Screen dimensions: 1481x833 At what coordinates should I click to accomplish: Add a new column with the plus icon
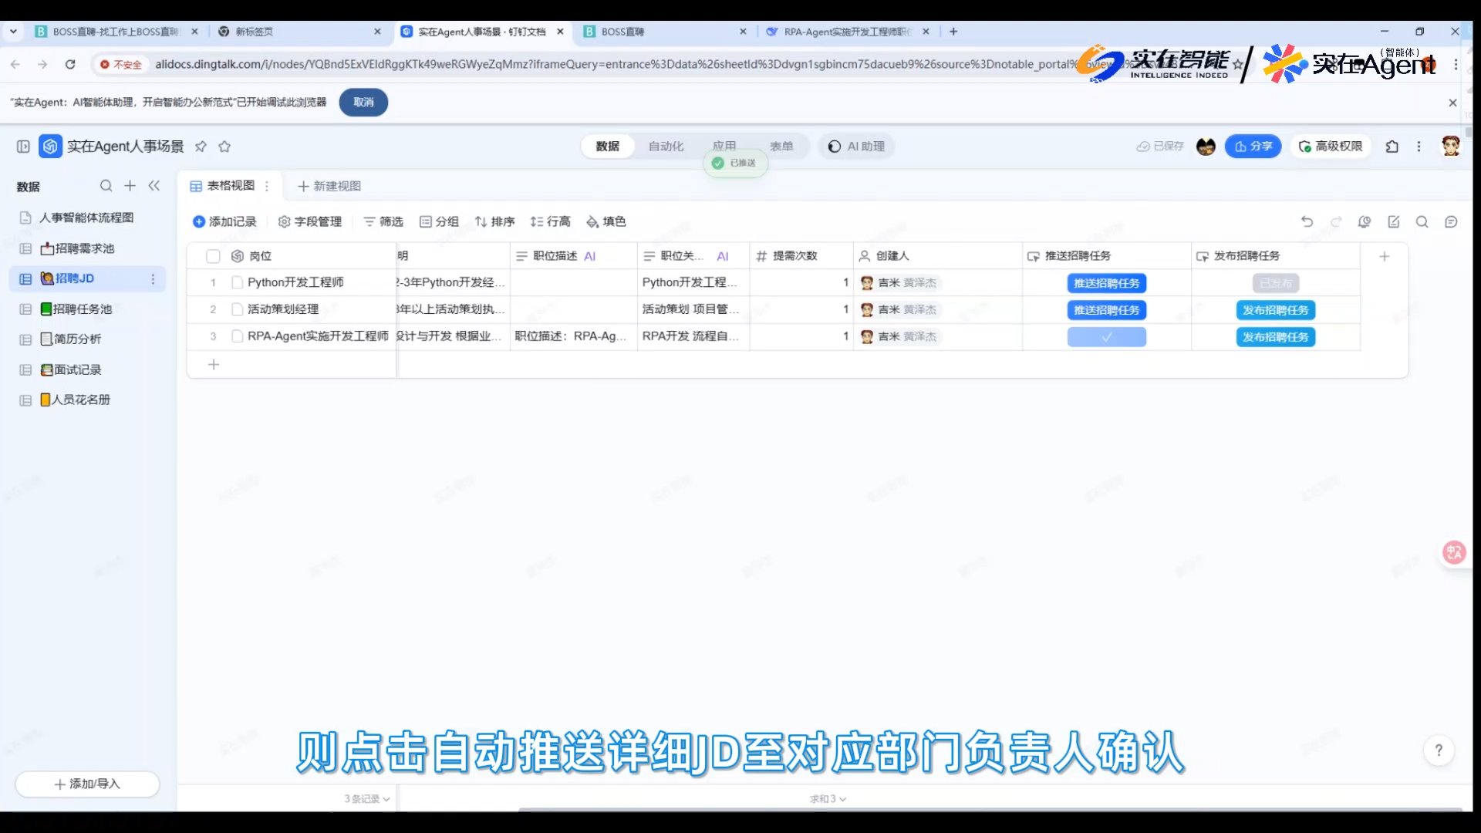[1384, 256]
